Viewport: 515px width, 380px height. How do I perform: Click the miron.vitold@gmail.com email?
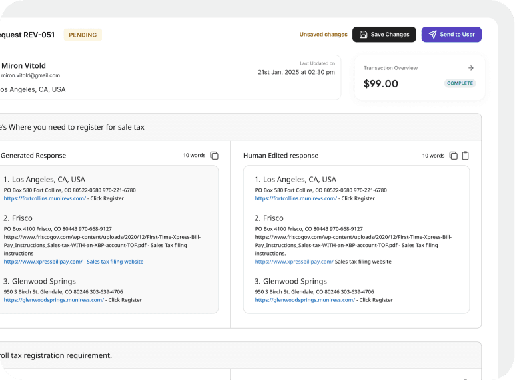pos(30,75)
